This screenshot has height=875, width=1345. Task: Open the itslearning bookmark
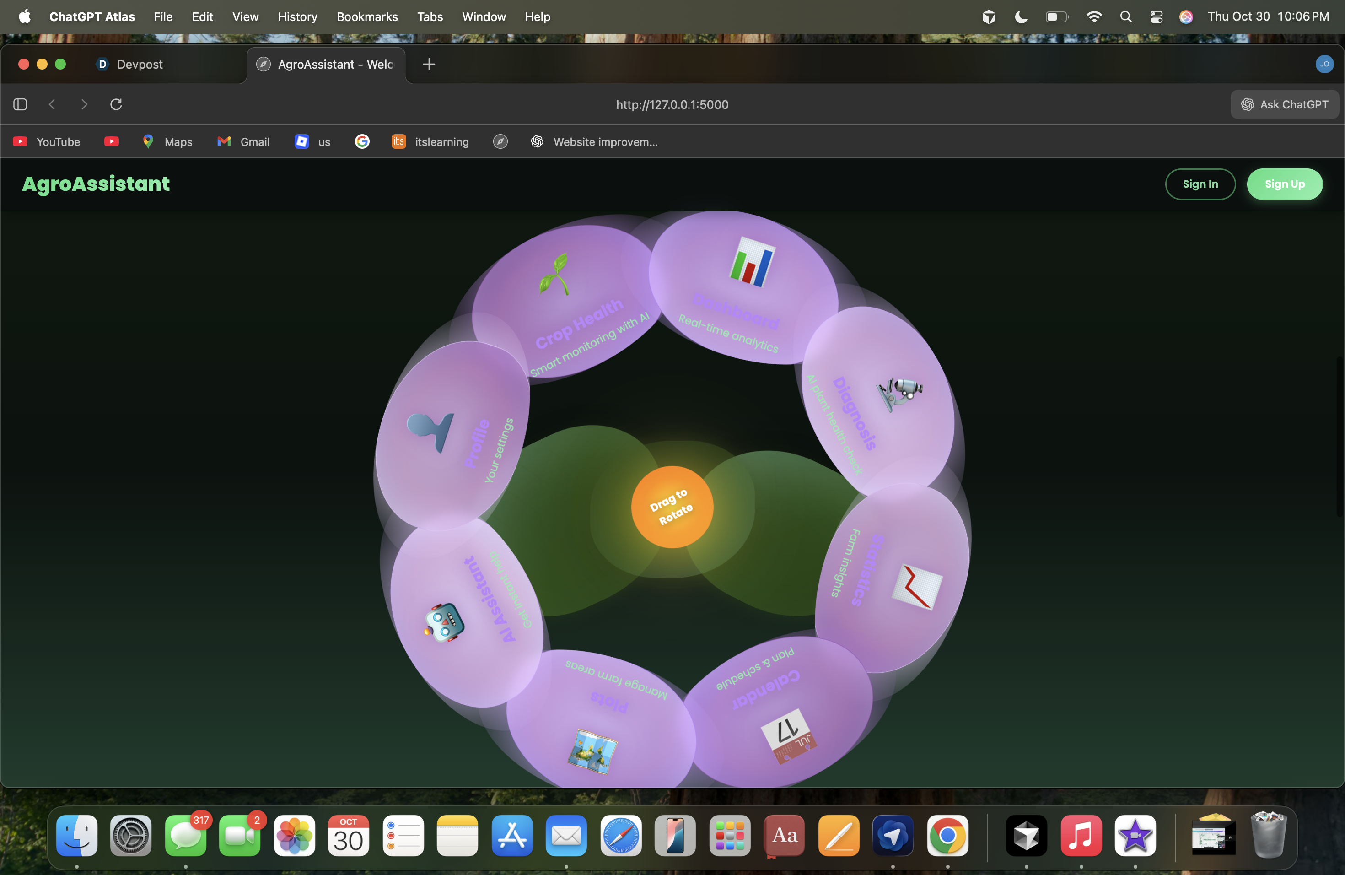point(430,142)
